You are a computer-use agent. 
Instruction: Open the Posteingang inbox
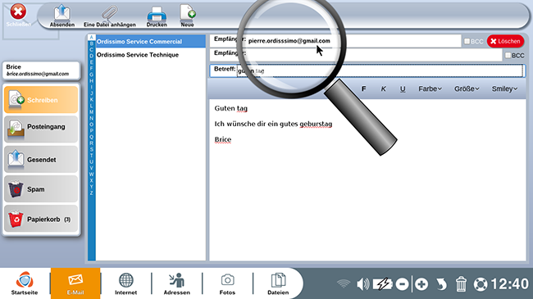pyautogui.click(x=41, y=129)
